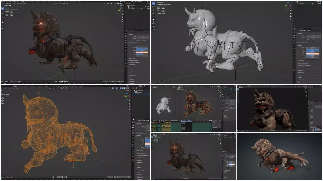Viewport: 323px width, 181px height.
Task: Click final lion render image at bottom-right
Action: tap(280, 156)
